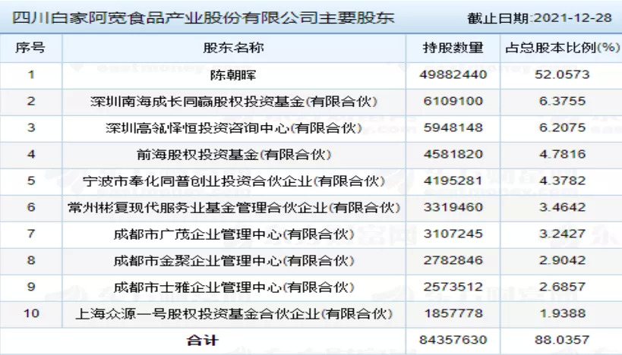This screenshot has width=622, height=355.
Task: Click share count 1857778
Action: [x=453, y=313]
